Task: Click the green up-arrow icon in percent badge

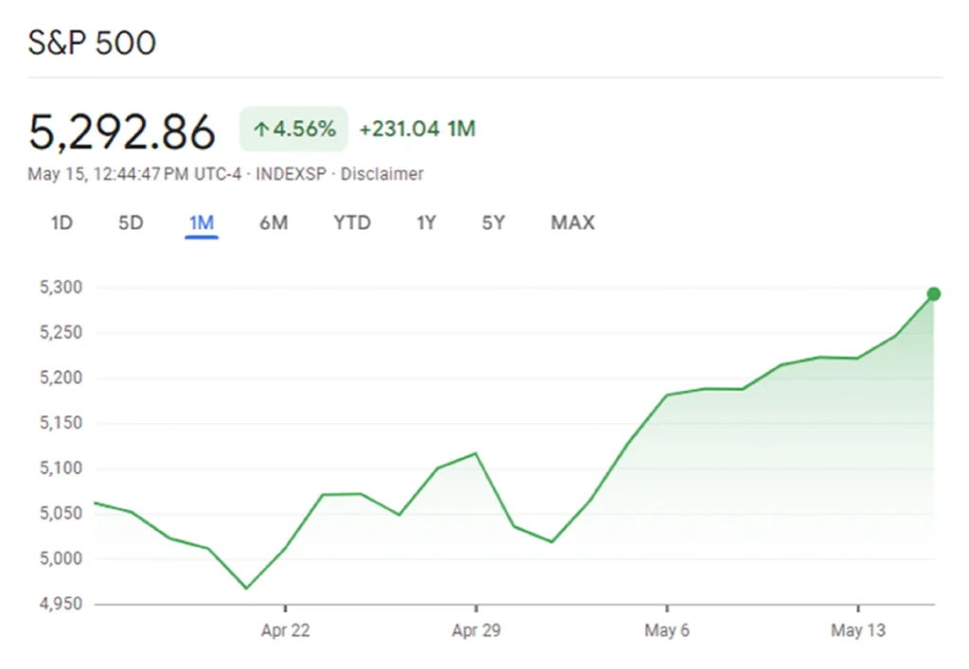Action: 260,130
